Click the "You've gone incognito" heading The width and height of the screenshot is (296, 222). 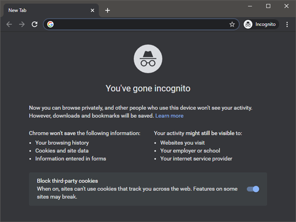148,88
